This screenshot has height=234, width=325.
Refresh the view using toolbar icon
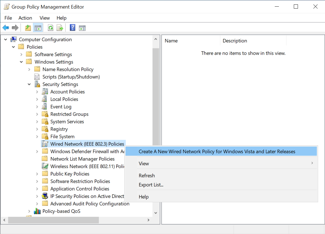[x=50, y=27]
